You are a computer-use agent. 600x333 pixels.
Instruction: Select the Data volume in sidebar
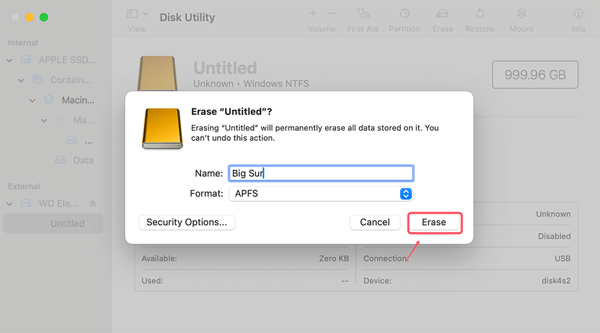coord(83,161)
